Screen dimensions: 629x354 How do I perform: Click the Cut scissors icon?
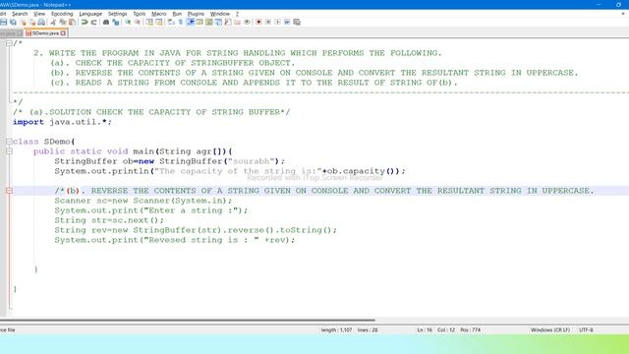(x=53, y=22)
